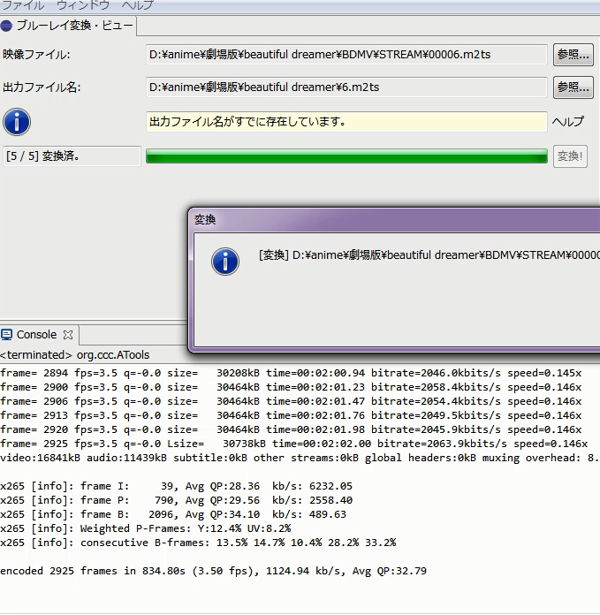Viewport: 600px width, 615px height.
Task: Open the ヘルプ link beside the message
Action: pos(567,121)
